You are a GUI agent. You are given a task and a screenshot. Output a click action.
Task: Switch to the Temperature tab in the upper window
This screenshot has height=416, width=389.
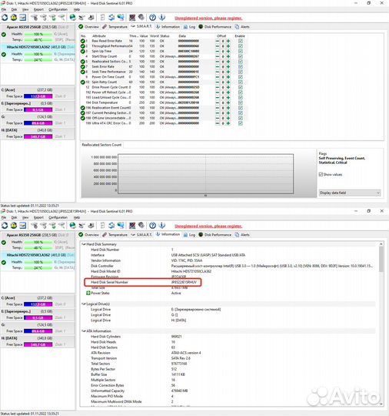pyautogui.click(x=115, y=27)
